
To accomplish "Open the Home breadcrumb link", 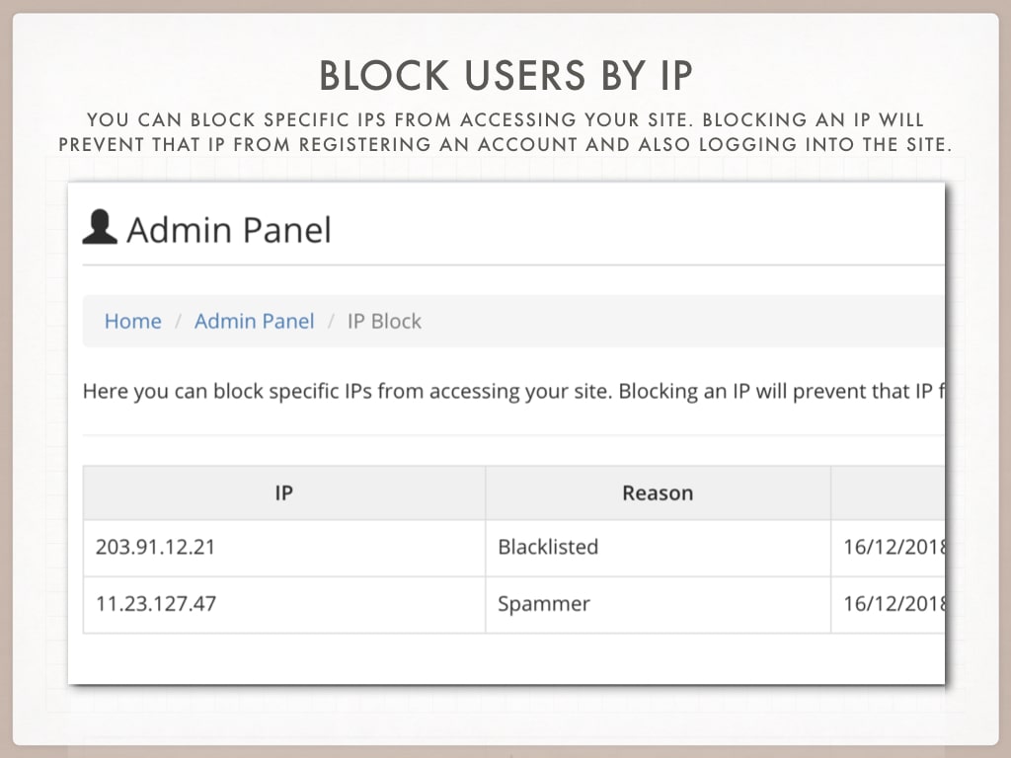I will pos(133,321).
